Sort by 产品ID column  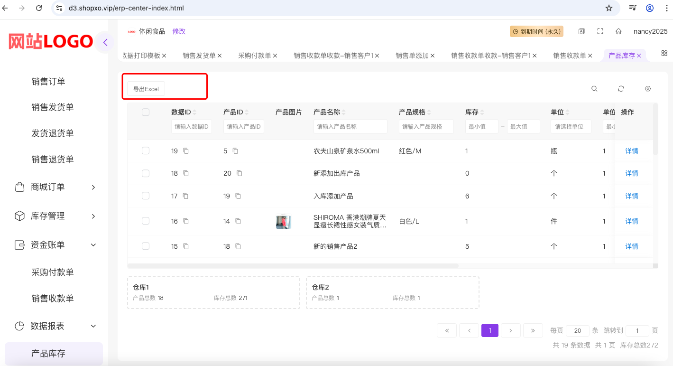click(247, 113)
